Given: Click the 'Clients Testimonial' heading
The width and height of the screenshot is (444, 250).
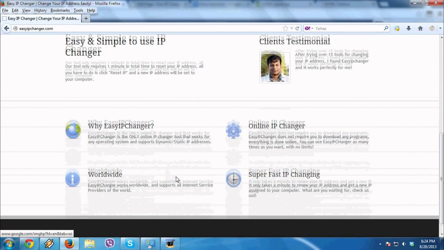Looking at the screenshot, I should [x=294, y=41].
